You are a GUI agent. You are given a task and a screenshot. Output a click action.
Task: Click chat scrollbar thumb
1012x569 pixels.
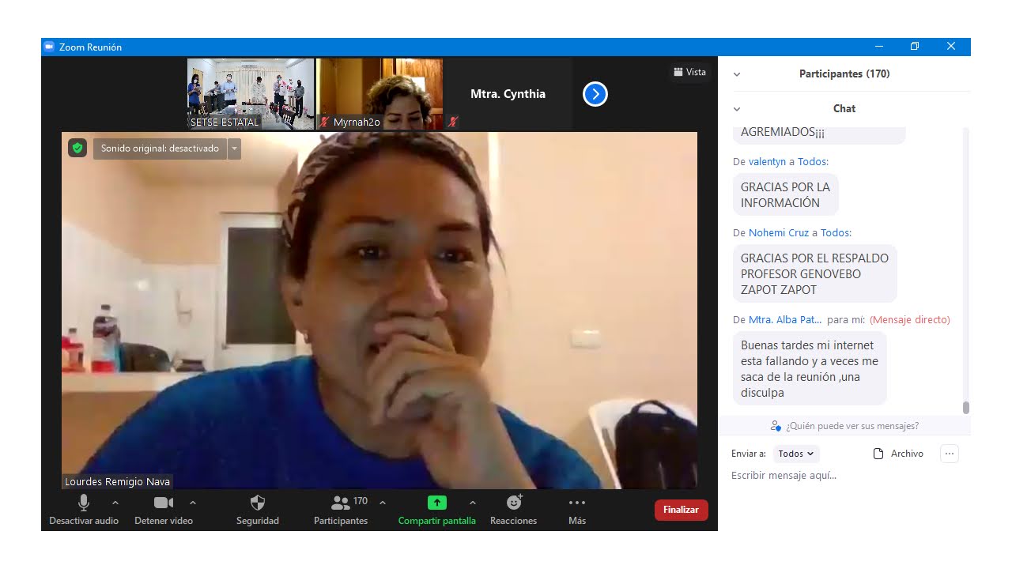pyautogui.click(x=965, y=408)
